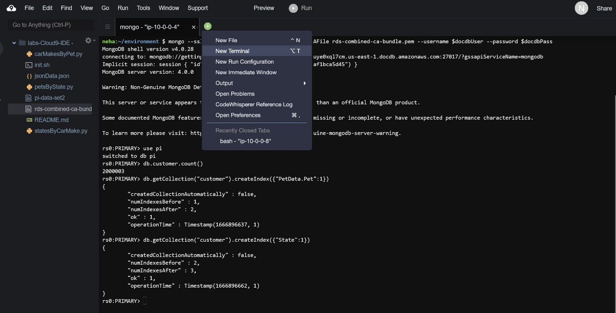Click the document icon of rds-combined-ca-bundle

pyautogui.click(x=29, y=109)
